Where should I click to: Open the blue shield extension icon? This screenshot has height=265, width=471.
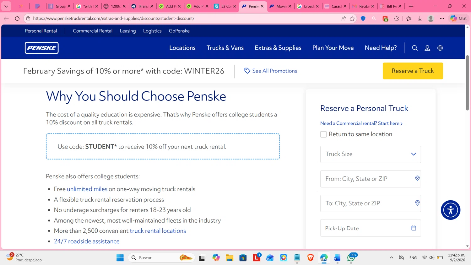(x=363, y=19)
